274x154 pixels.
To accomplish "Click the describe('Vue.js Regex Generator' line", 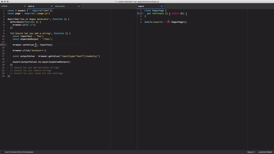I will 38,19.
